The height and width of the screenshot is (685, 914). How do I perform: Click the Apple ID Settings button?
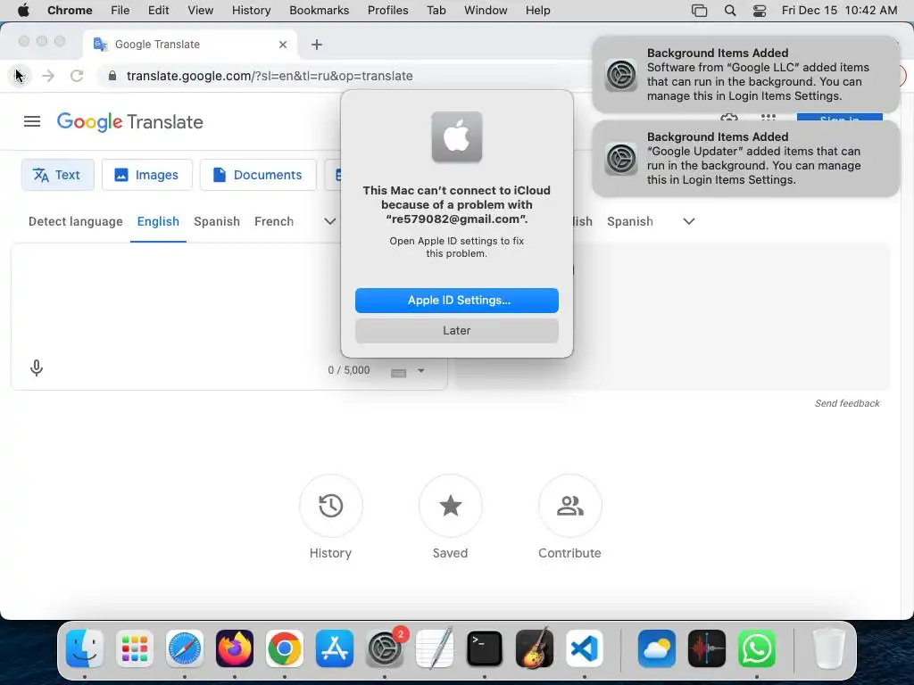click(x=457, y=301)
